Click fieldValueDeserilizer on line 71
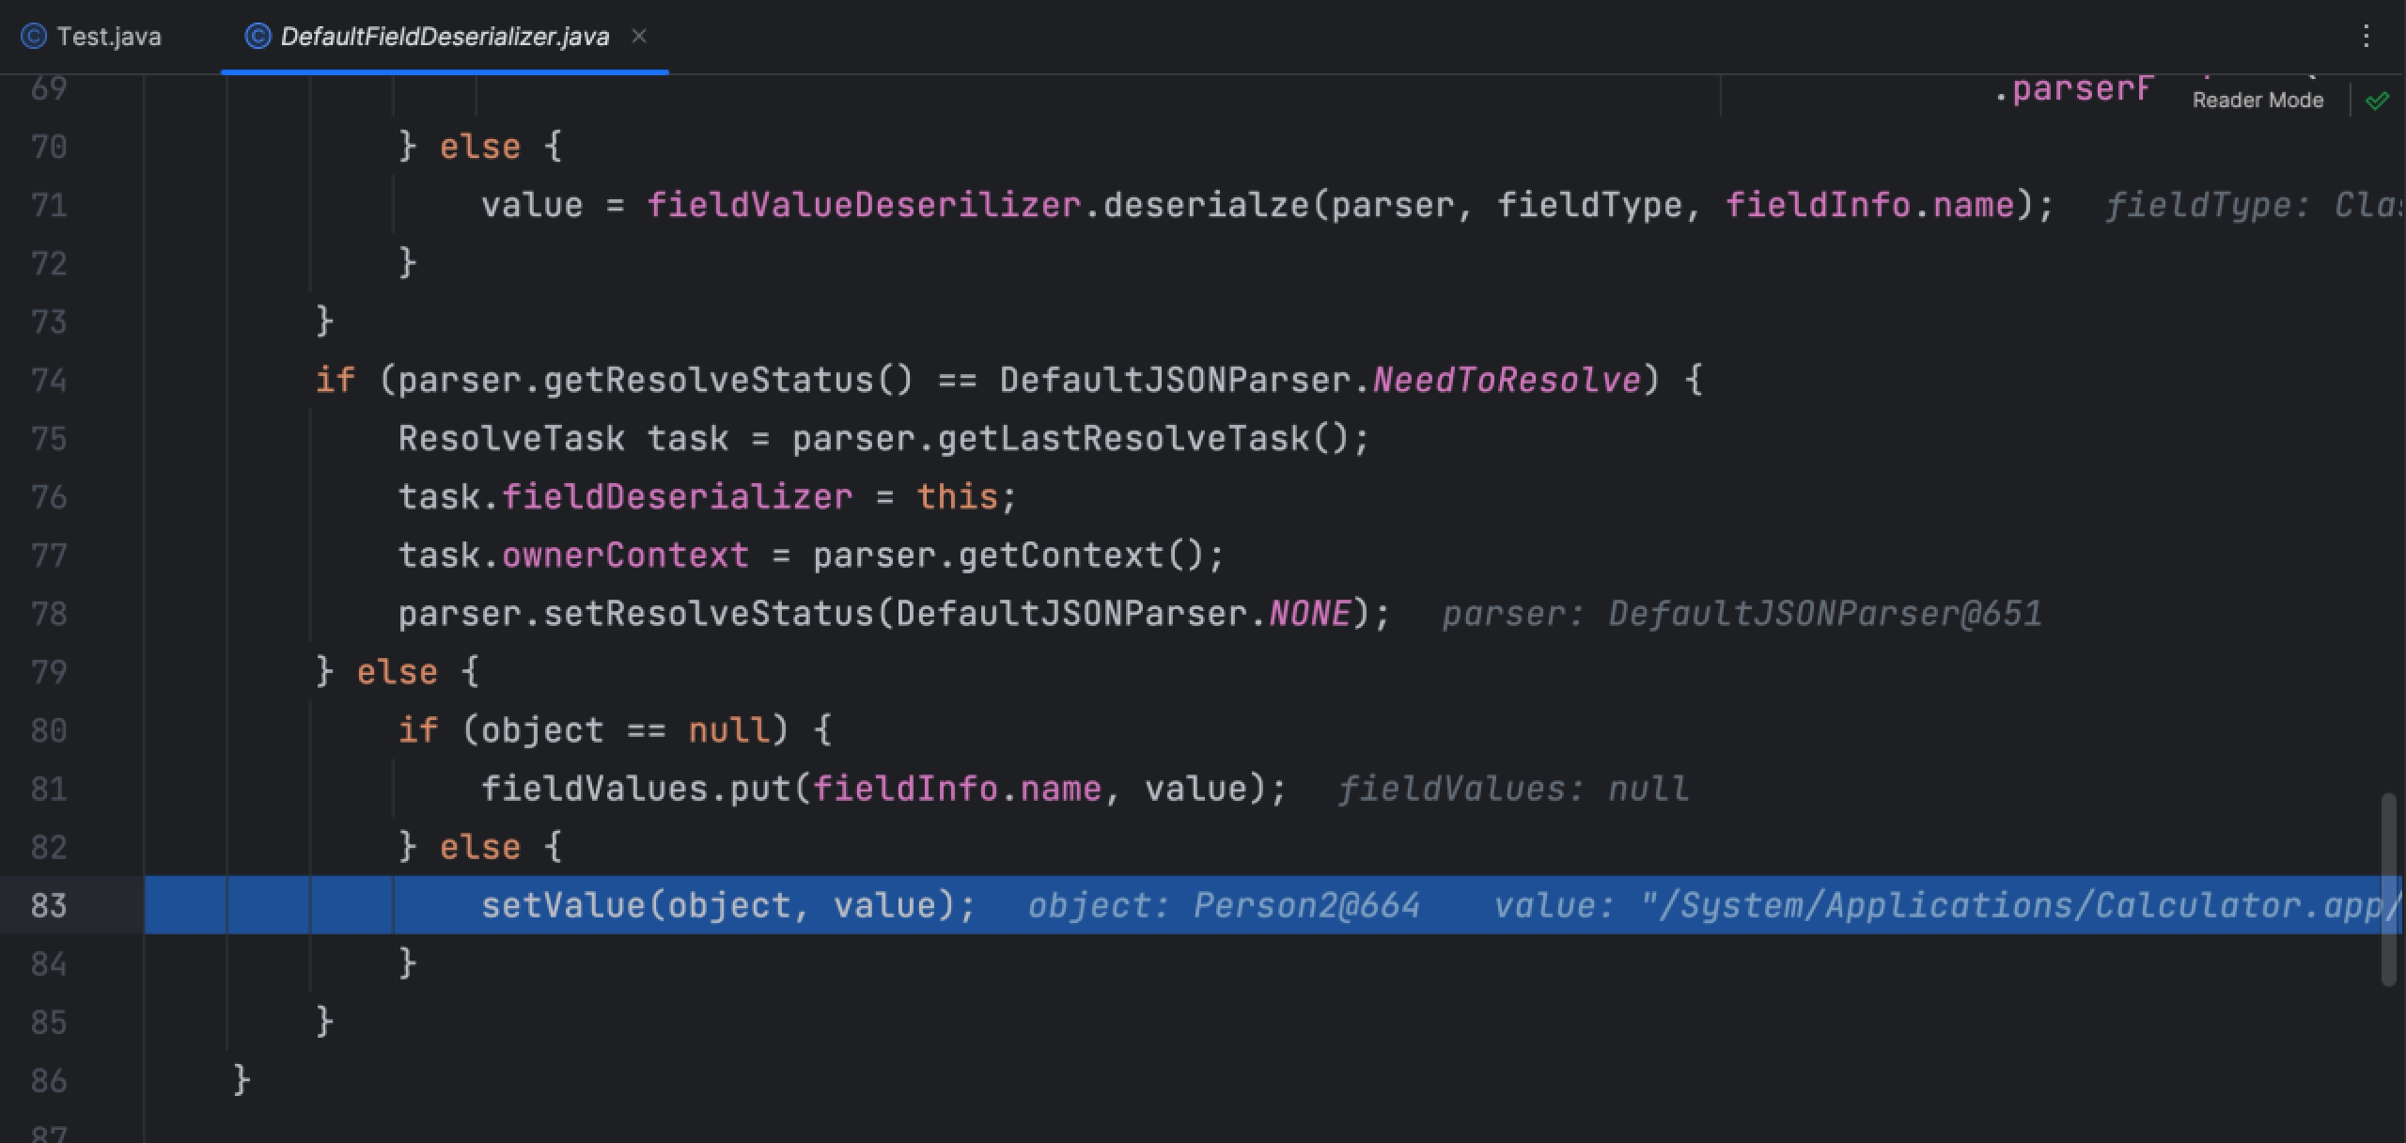This screenshot has height=1143, width=2406. coord(864,205)
